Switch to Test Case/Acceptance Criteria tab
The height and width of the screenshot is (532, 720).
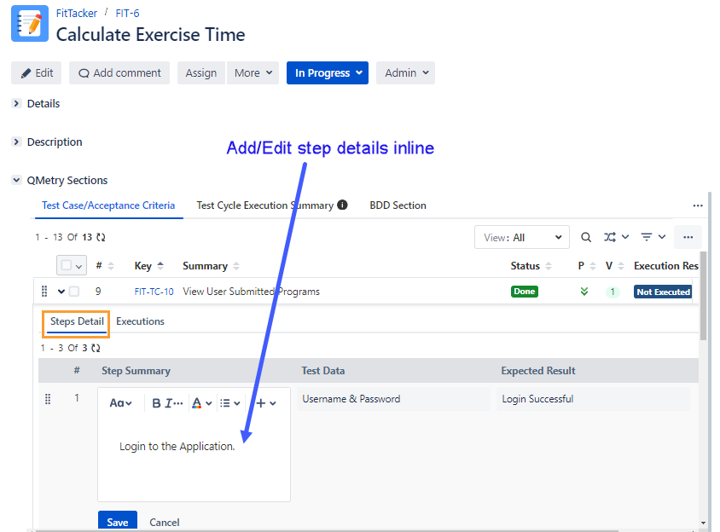[x=108, y=205]
